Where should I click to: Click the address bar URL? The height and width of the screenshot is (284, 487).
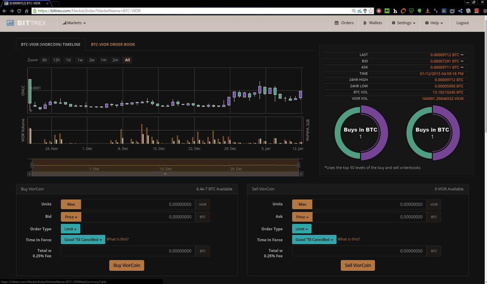[x=89, y=11]
